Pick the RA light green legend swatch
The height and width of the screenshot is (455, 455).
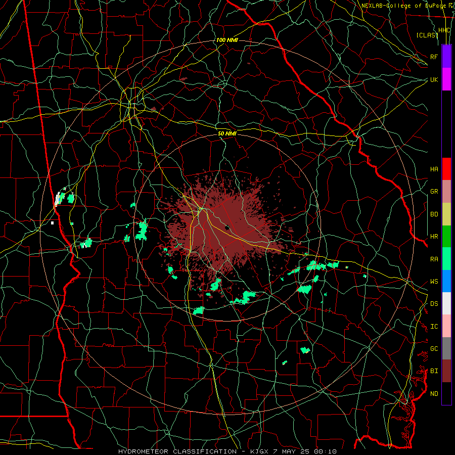[x=446, y=259]
